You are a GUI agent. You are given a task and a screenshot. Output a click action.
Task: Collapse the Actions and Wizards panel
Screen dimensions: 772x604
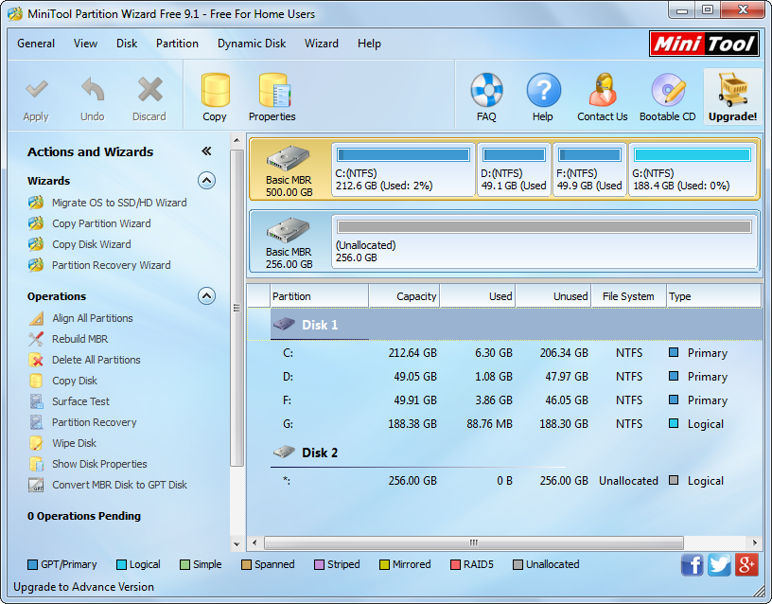(206, 151)
